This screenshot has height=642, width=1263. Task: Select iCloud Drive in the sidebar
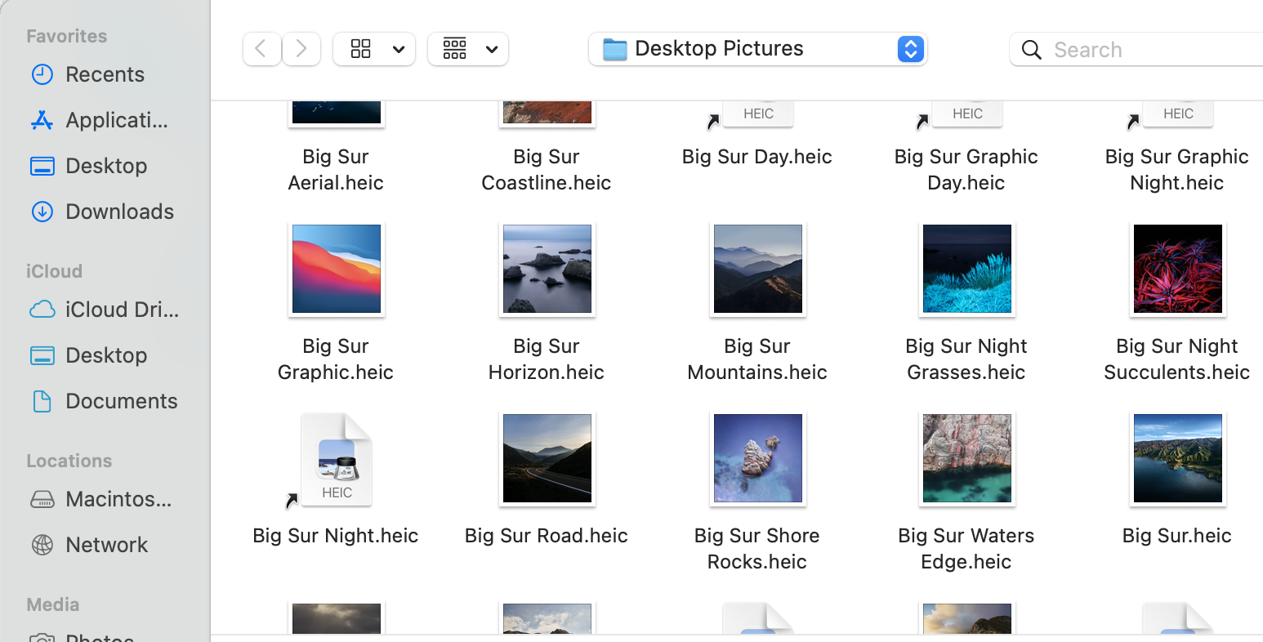tap(121, 310)
